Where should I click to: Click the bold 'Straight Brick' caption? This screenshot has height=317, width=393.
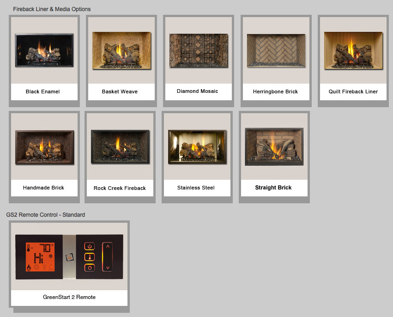point(273,188)
